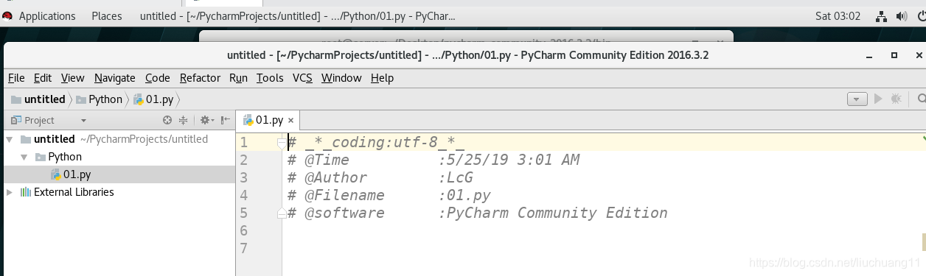This screenshot has width=926, height=276.
Task: Open the Navigate menu
Action: (x=115, y=78)
